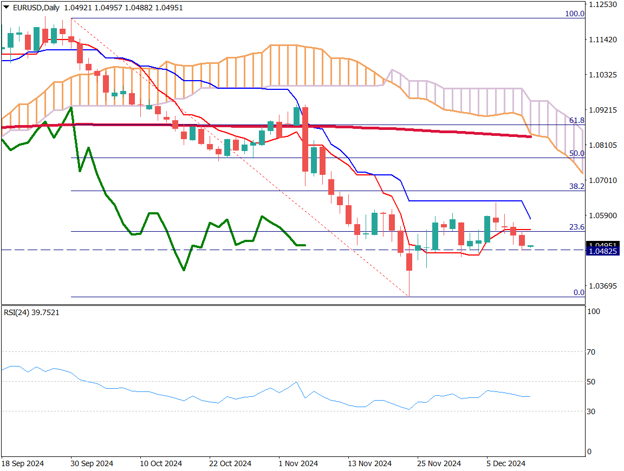Click the 23.6 Fibonacci level label

[576, 227]
